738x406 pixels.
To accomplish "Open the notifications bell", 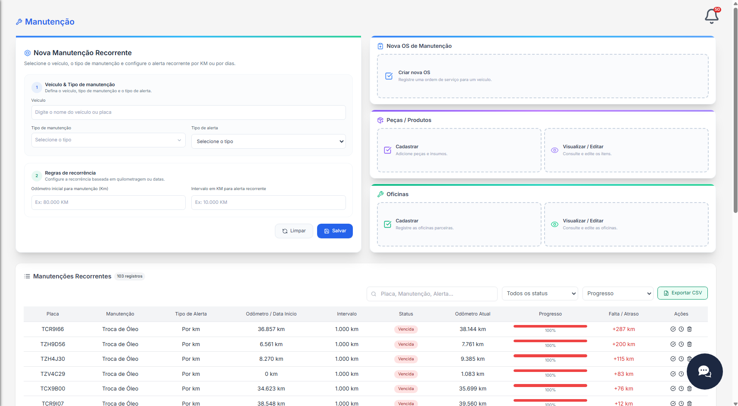I will (x=712, y=16).
